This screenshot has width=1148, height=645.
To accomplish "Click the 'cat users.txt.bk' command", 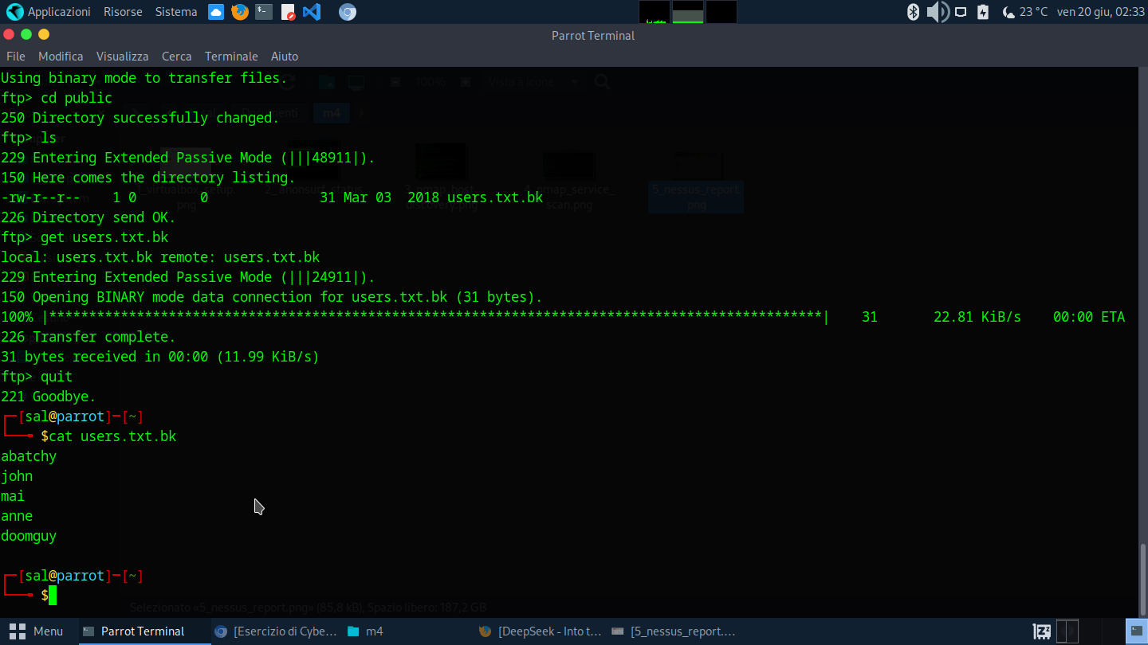I will coord(112,436).
